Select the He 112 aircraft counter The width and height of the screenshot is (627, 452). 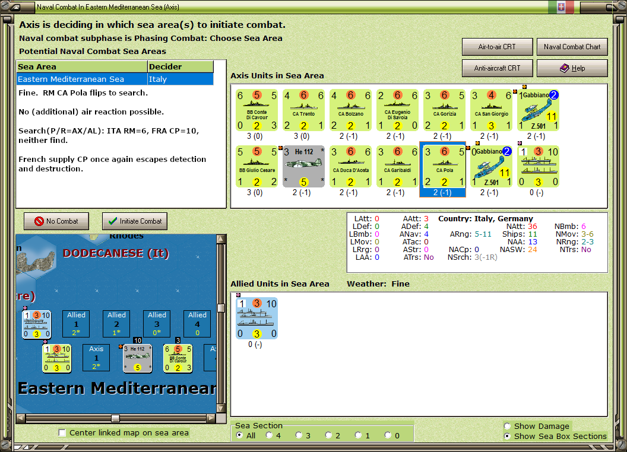tap(303, 166)
